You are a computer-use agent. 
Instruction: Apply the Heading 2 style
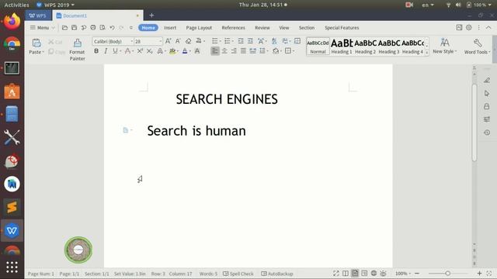365,46
